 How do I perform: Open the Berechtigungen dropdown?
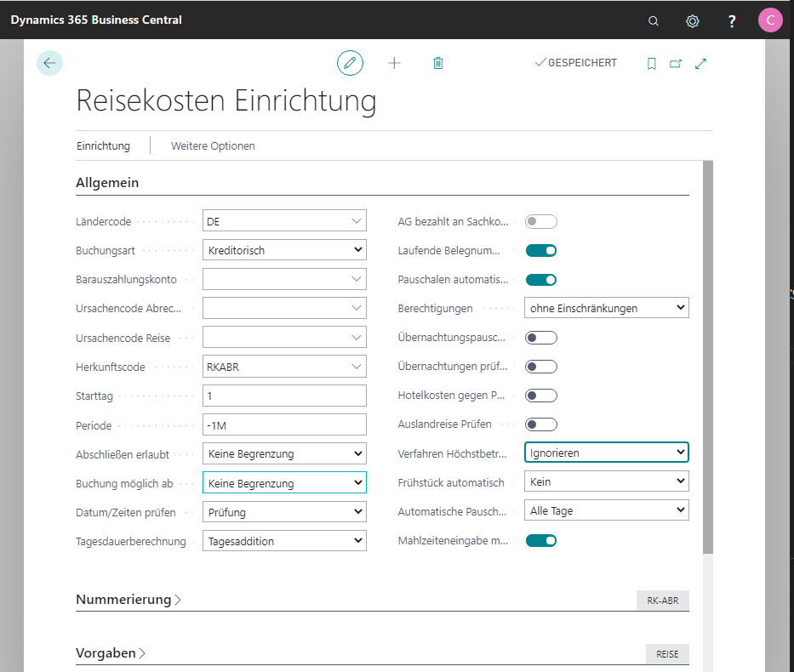tap(606, 308)
